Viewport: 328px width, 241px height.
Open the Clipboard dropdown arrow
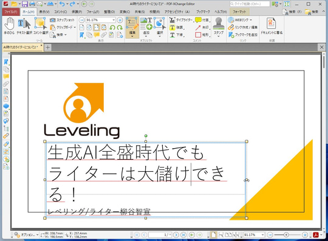[75, 27]
